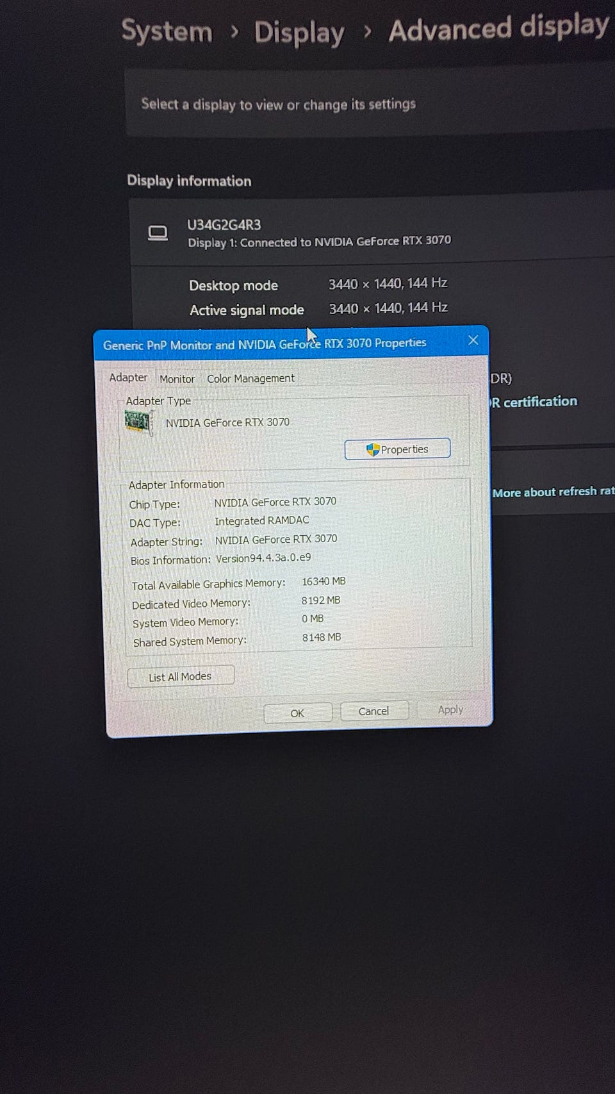This screenshot has height=1094, width=615.
Task: Open the Color Management tab
Action: [x=250, y=379]
